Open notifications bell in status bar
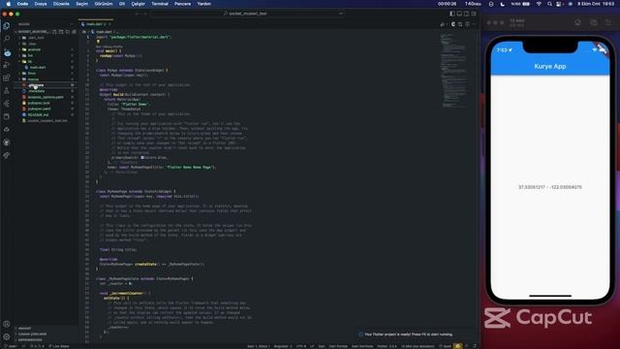Viewport: 620px width, 349px height. [475, 346]
